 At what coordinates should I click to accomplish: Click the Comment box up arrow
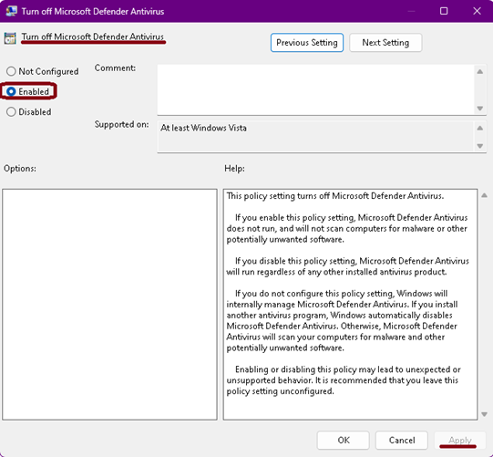(x=480, y=72)
